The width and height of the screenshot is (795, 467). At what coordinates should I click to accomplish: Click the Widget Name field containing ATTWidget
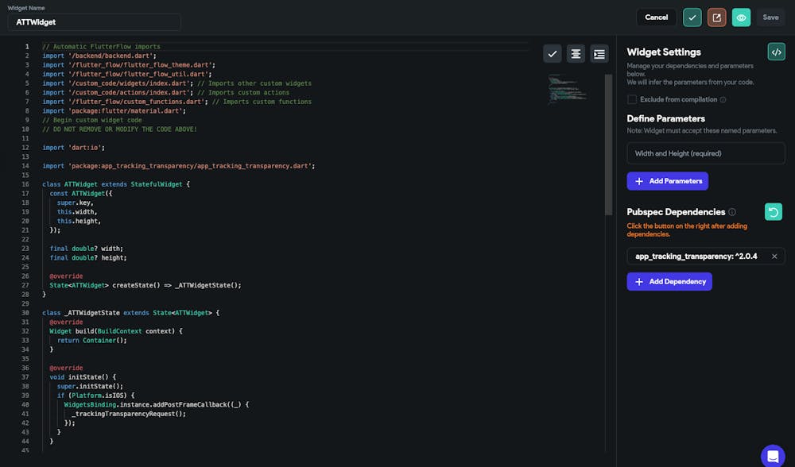94,22
